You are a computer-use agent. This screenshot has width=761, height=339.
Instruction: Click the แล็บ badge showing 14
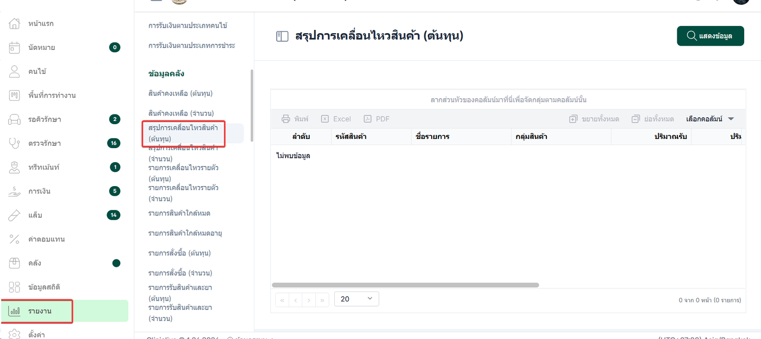point(113,215)
